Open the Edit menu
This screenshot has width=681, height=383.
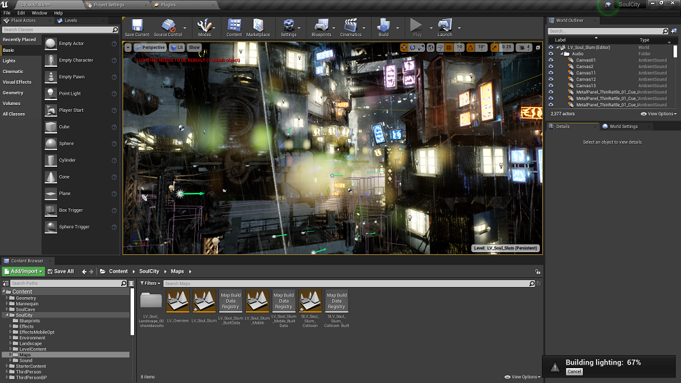click(21, 13)
